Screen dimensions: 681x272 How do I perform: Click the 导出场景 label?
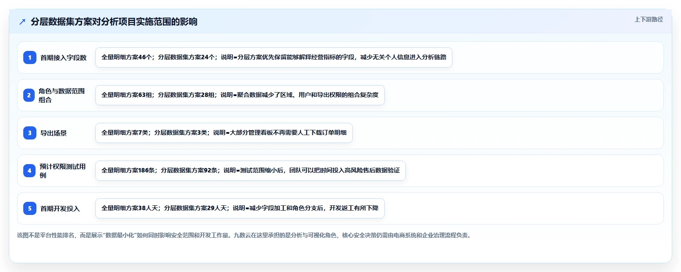(x=54, y=133)
